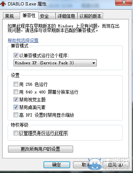This screenshot has height=173, width=133.
Task: Click 更改所有用户的设置 button
Action: tap(41, 149)
